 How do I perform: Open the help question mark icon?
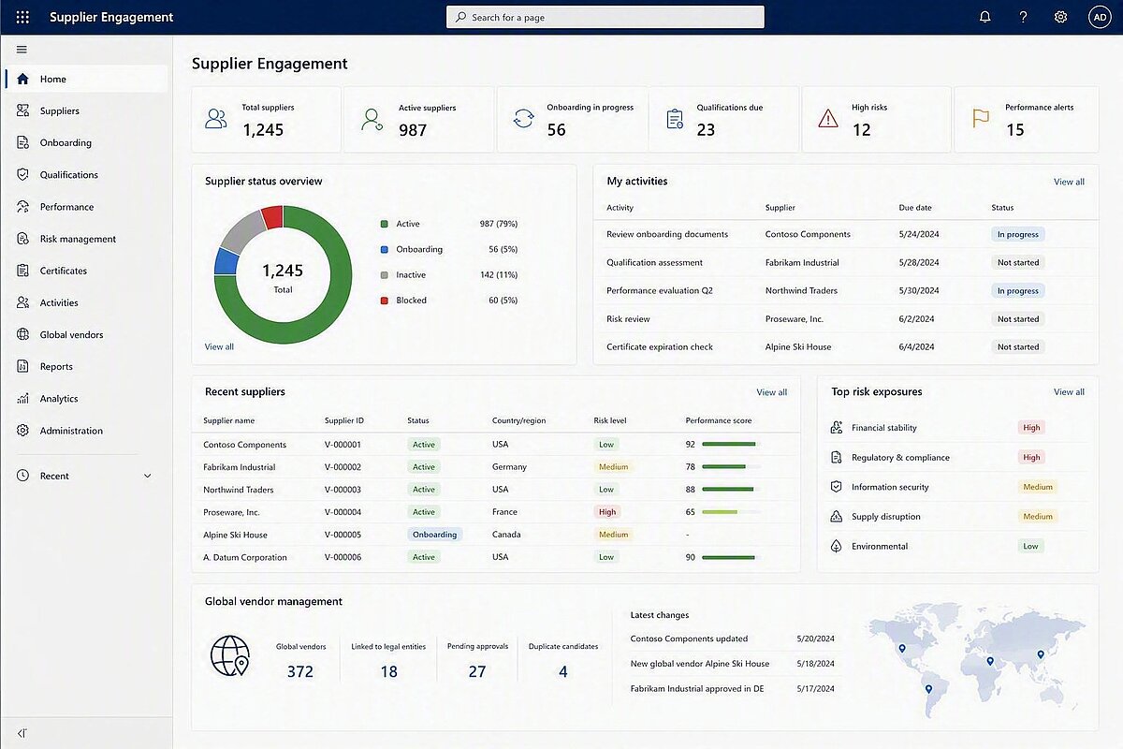1024,17
